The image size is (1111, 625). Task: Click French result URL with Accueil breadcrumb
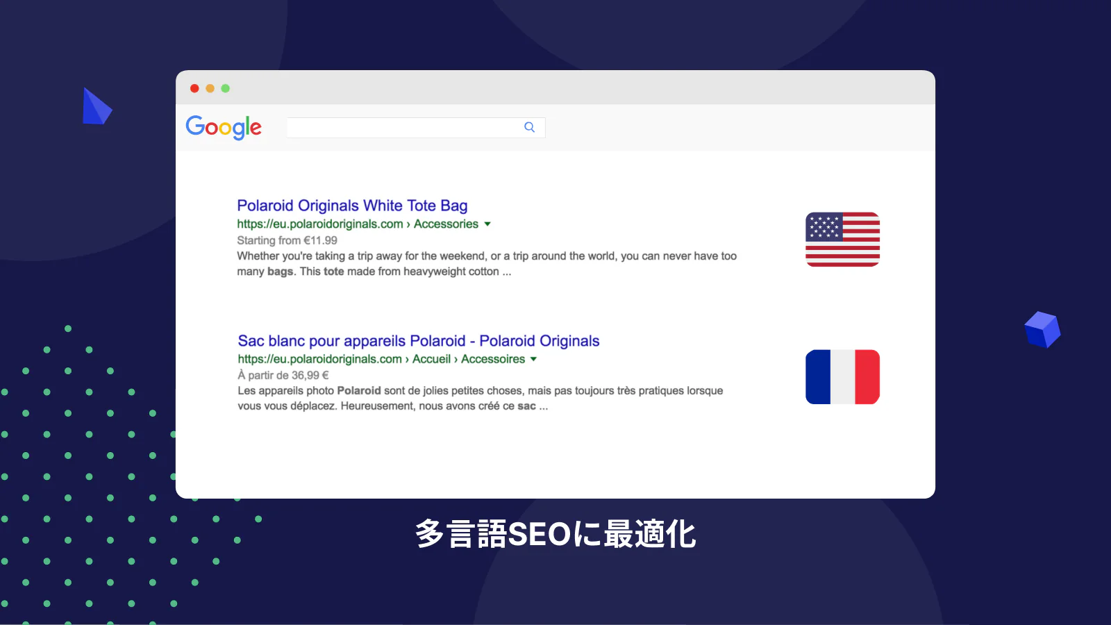[x=381, y=359]
